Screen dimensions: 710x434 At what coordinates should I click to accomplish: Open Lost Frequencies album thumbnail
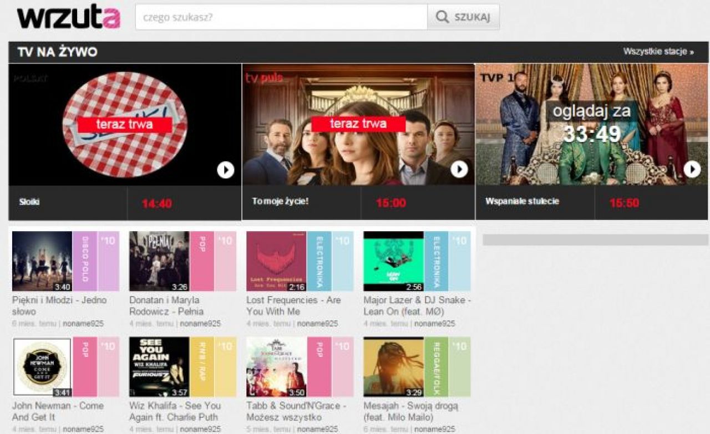coord(276,261)
